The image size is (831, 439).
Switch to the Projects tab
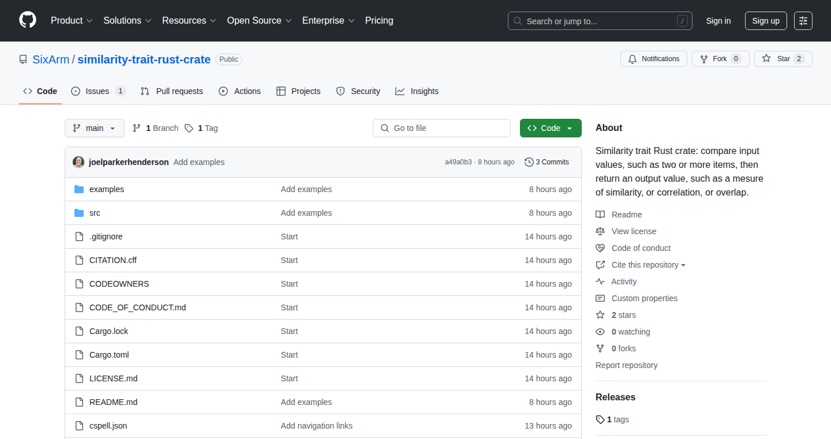click(298, 91)
